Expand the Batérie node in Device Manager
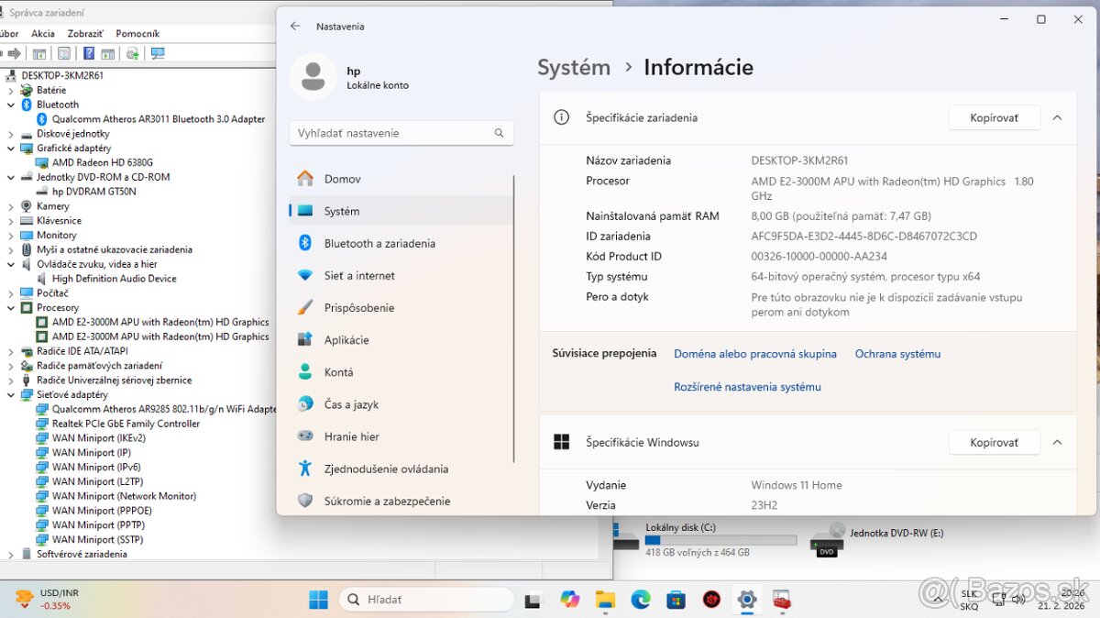 pyautogui.click(x=11, y=90)
